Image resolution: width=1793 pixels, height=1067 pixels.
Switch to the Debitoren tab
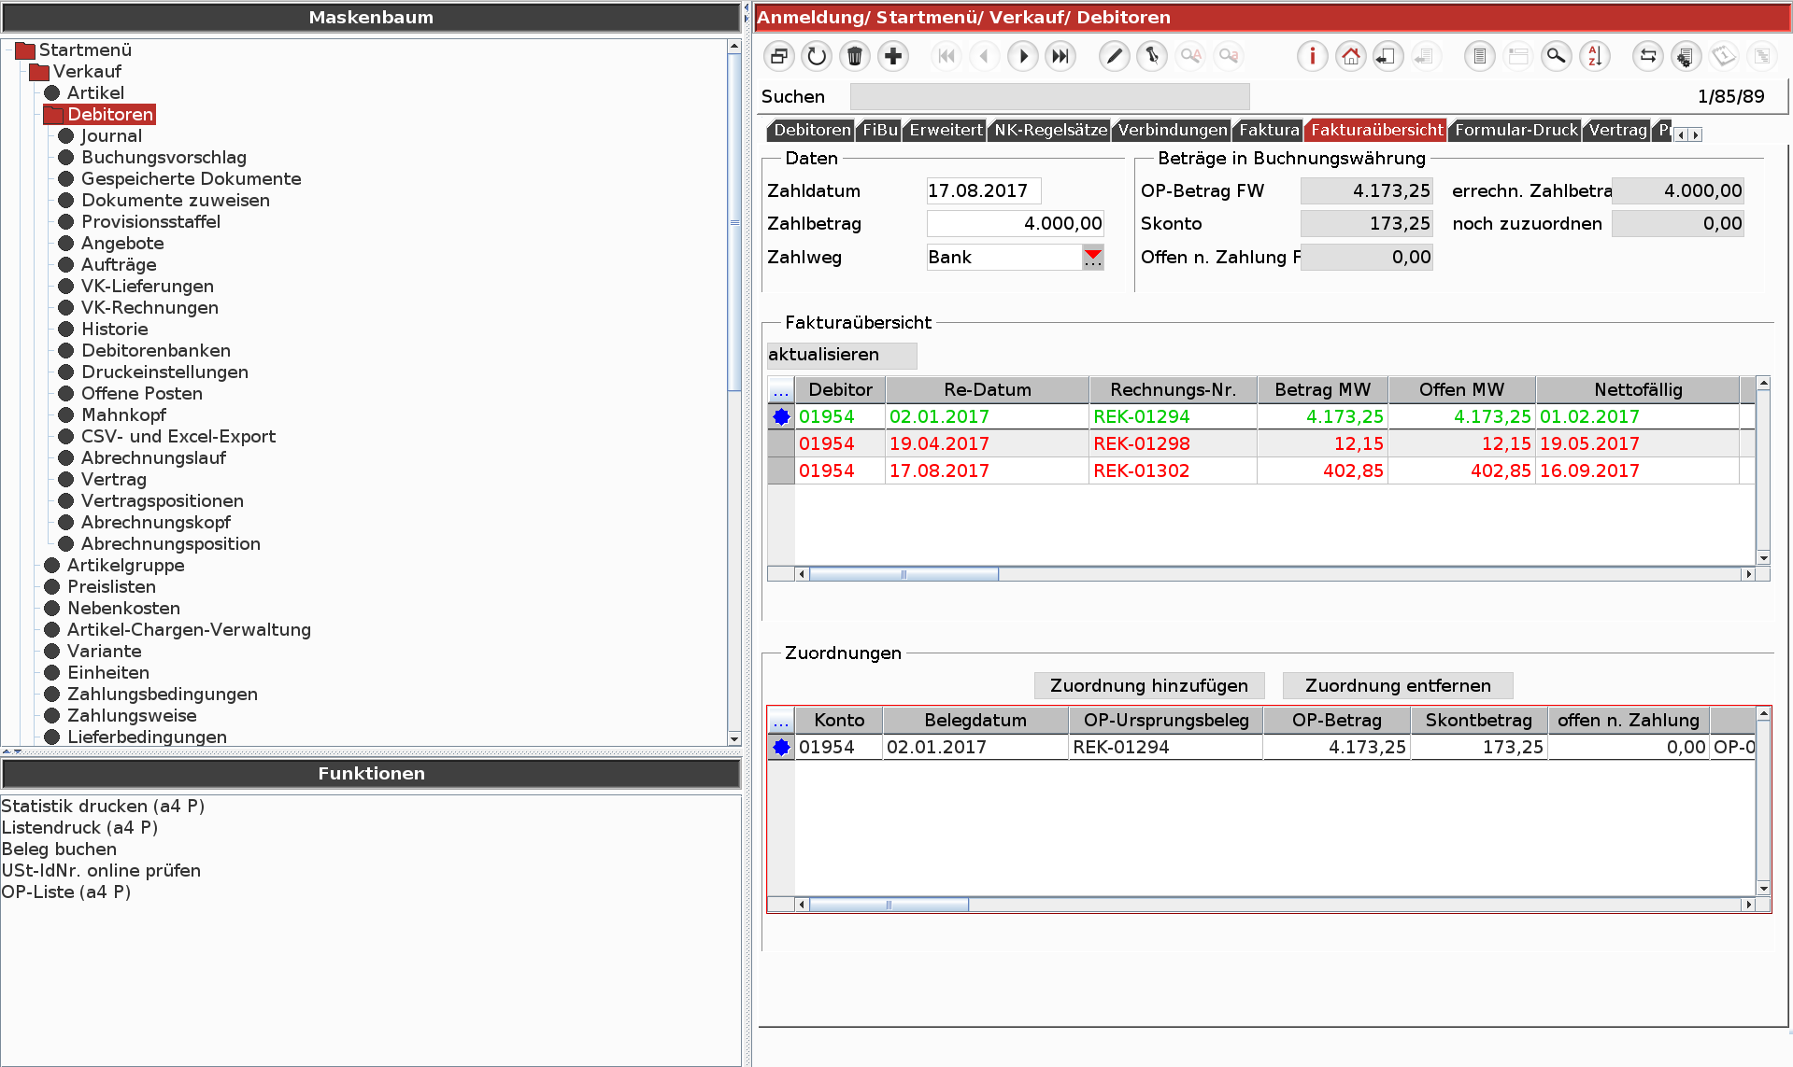812,130
